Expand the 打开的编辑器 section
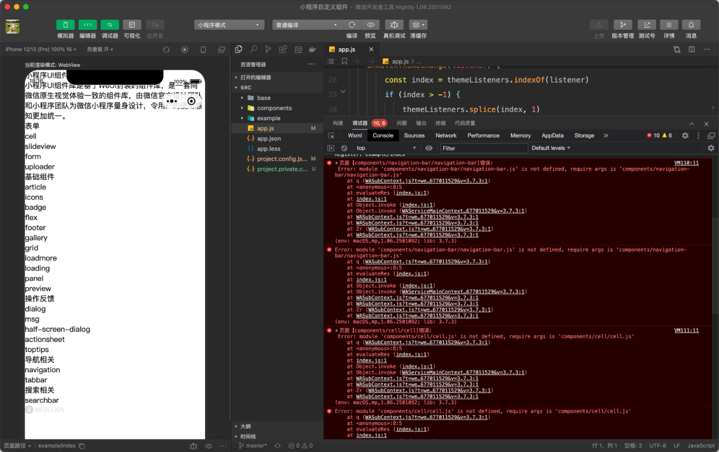This screenshot has width=719, height=452. tap(277, 77)
